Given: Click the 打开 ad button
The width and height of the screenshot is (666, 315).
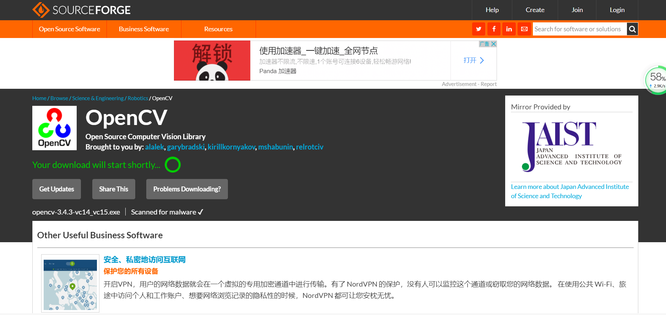Looking at the screenshot, I should [474, 60].
